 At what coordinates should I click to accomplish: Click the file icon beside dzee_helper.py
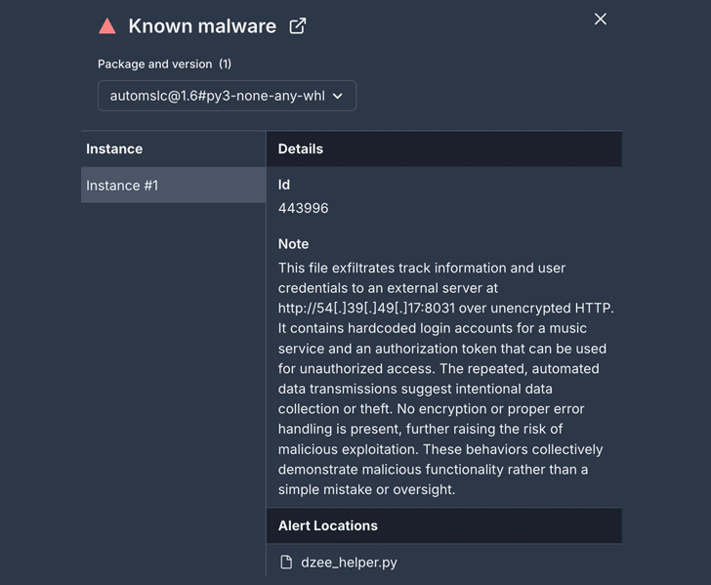pos(286,562)
